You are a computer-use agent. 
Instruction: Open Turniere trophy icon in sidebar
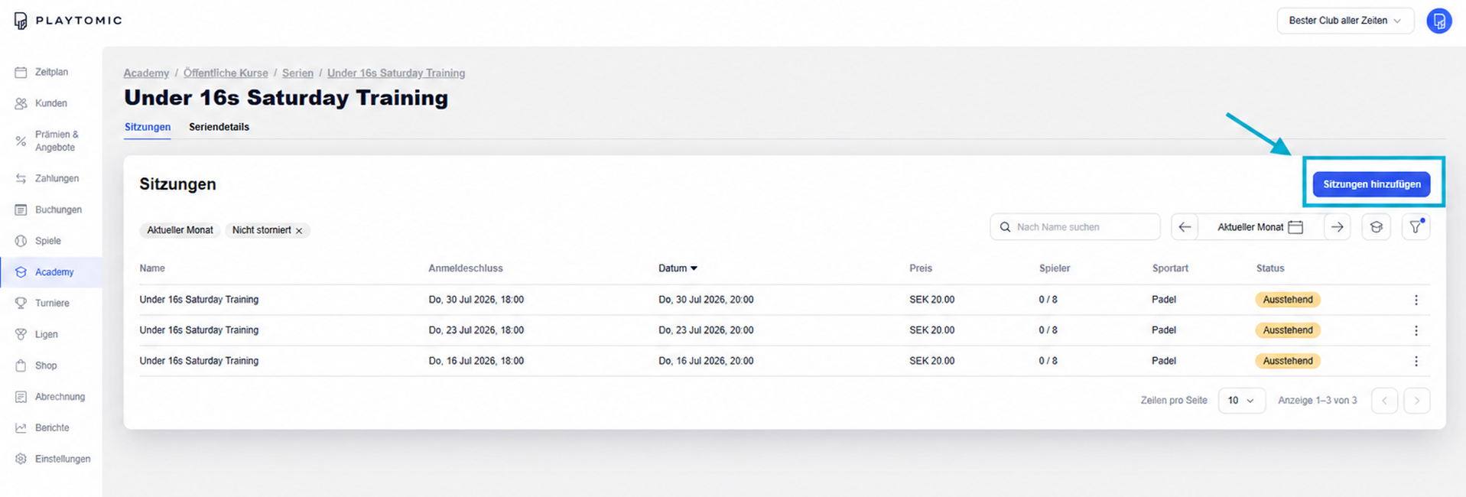click(x=21, y=304)
